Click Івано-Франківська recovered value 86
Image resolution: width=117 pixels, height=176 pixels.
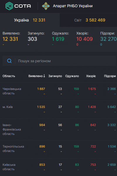[77, 125]
